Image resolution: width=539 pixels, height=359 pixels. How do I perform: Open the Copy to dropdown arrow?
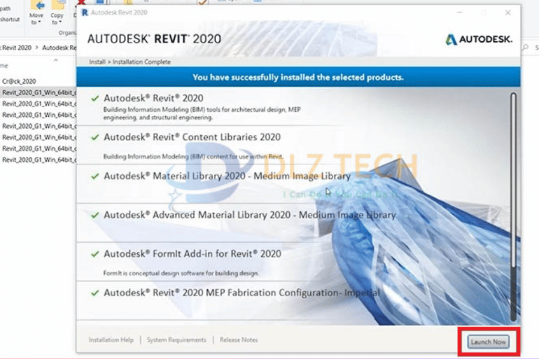57,23
